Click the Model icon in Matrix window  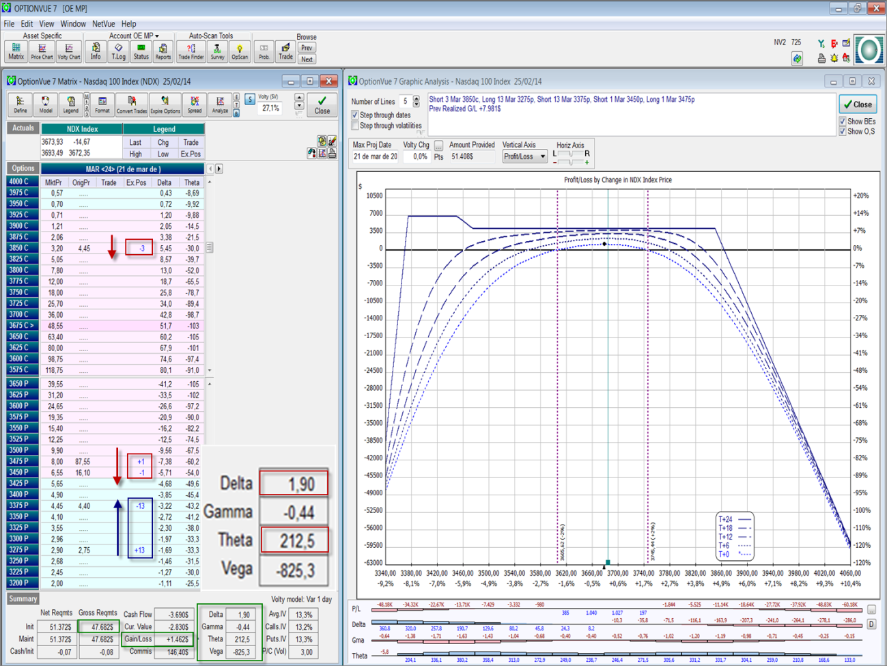click(45, 105)
